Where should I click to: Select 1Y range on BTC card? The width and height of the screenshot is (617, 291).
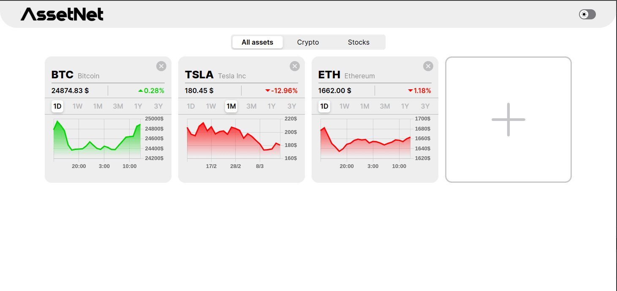click(x=138, y=106)
